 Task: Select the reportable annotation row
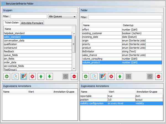coord(94,96)
